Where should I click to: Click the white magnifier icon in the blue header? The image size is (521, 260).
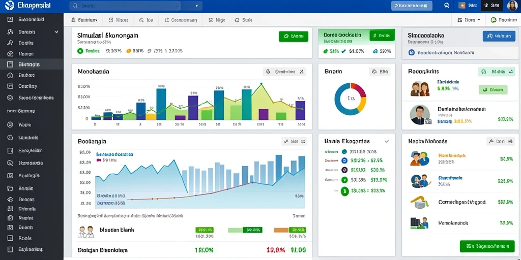pyautogui.click(x=447, y=6)
